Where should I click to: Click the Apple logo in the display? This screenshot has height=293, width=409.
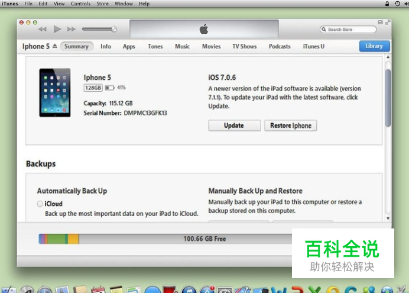click(x=204, y=29)
